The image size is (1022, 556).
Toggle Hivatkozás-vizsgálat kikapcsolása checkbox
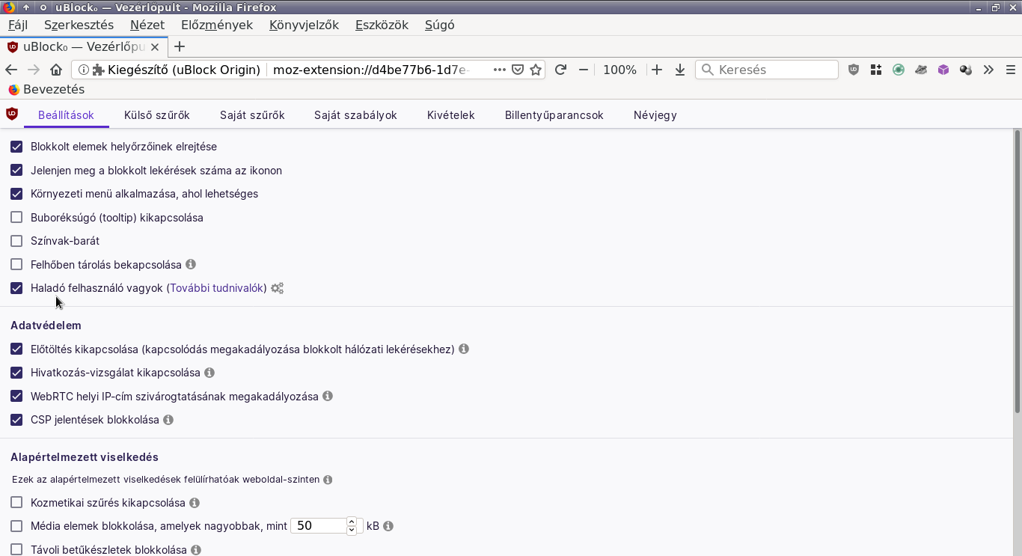tap(16, 372)
